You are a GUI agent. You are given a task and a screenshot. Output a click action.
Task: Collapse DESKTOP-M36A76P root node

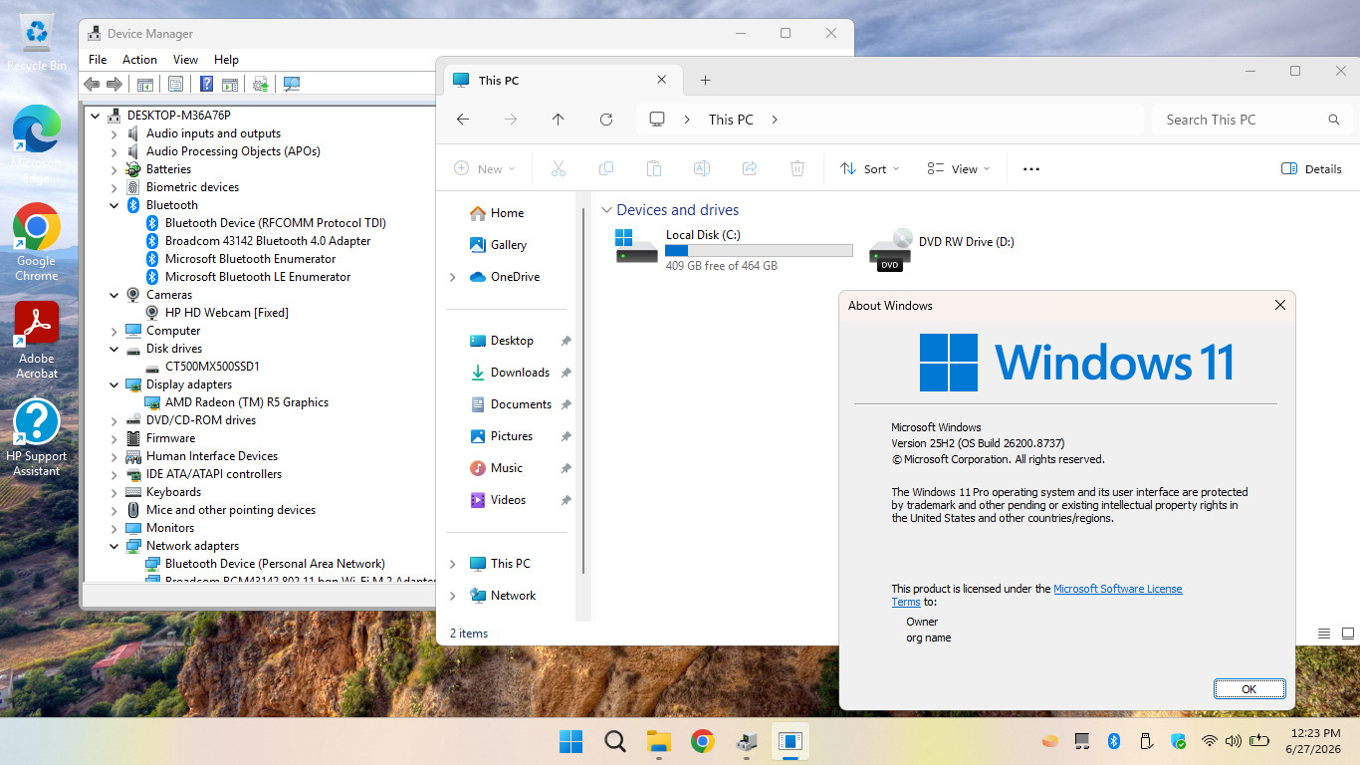pyautogui.click(x=96, y=116)
